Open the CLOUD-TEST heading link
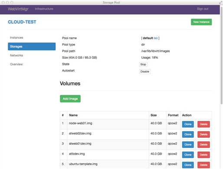 point(22,22)
